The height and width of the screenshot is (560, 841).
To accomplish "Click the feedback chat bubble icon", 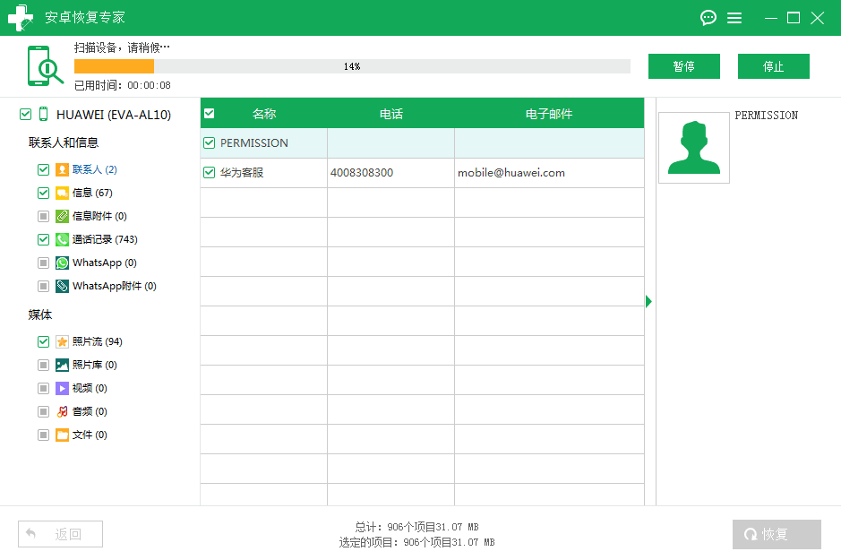I will (708, 18).
